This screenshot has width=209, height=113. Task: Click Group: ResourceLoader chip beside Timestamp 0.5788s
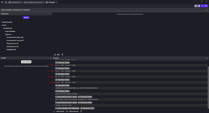tap(66, 103)
